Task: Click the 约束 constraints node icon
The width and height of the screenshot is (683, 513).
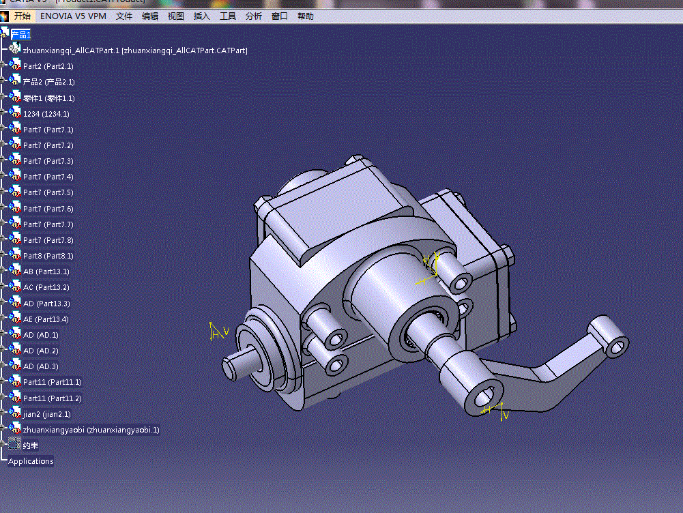Action: [15, 444]
